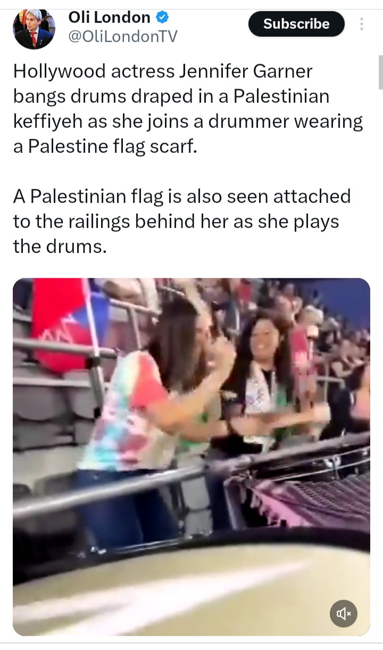Tap the blurred drum at video bottom
383x650 pixels.
click(x=191, y=591)
